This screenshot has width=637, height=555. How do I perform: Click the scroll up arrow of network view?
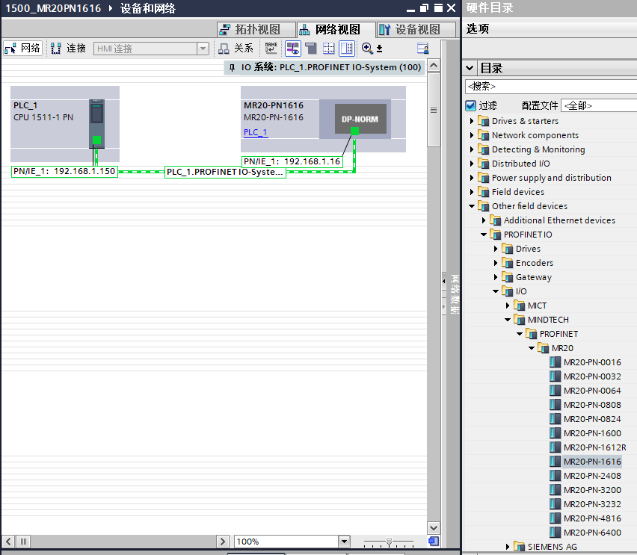coord(434,66)
